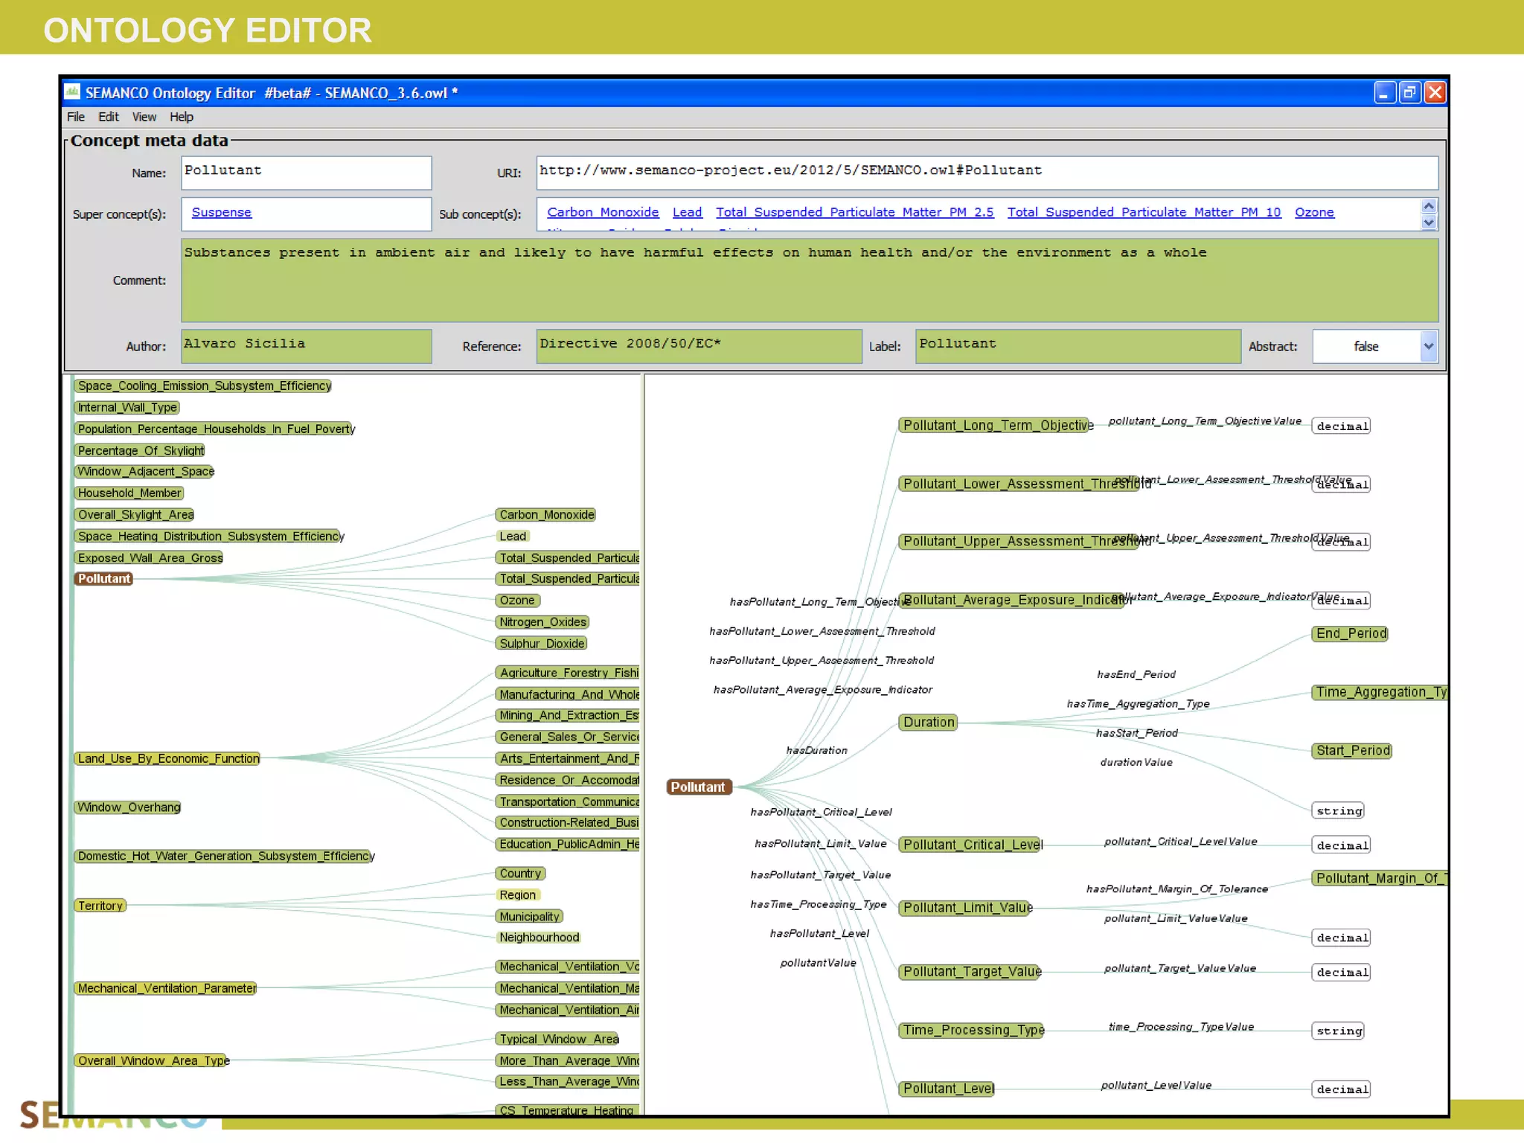Select the Territory node

[100, 906]
